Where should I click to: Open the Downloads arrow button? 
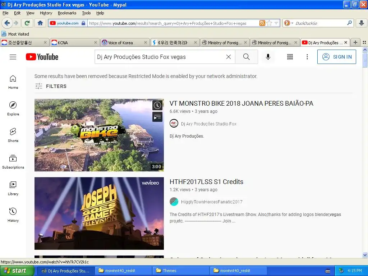[362, 23]
